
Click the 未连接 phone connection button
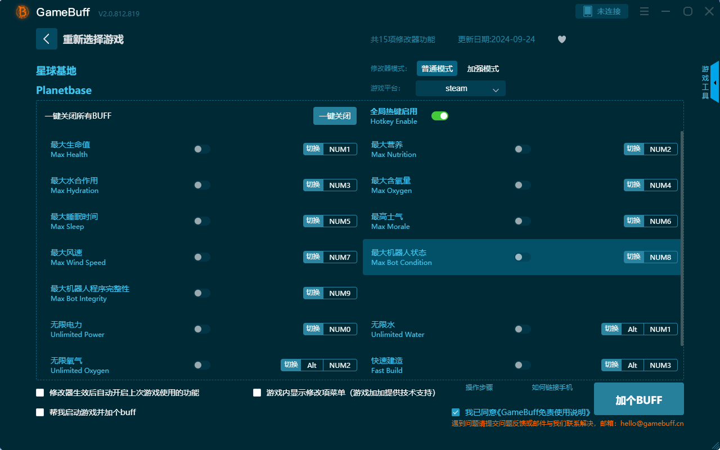601,11
